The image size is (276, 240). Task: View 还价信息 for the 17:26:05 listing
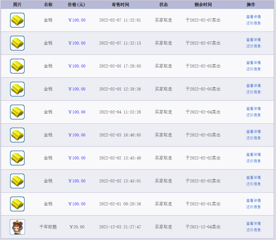click(x=254, y=69)
